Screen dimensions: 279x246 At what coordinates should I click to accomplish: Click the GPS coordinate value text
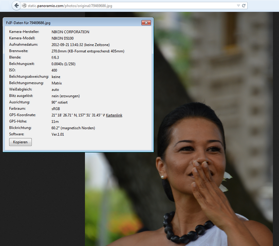click(78, 115)
